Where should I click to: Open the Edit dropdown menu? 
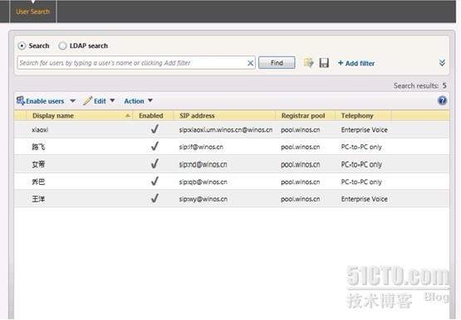click(112, 100)
